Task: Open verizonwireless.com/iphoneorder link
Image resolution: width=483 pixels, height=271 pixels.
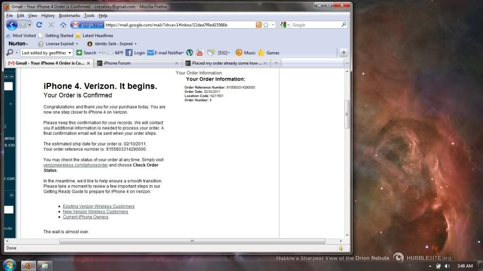Action: click(76, 165)
